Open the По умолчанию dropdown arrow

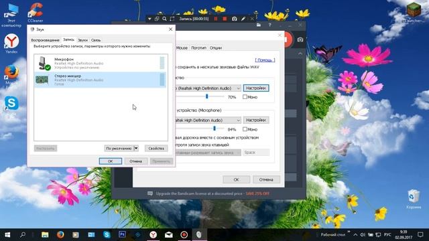pos(136,149)
